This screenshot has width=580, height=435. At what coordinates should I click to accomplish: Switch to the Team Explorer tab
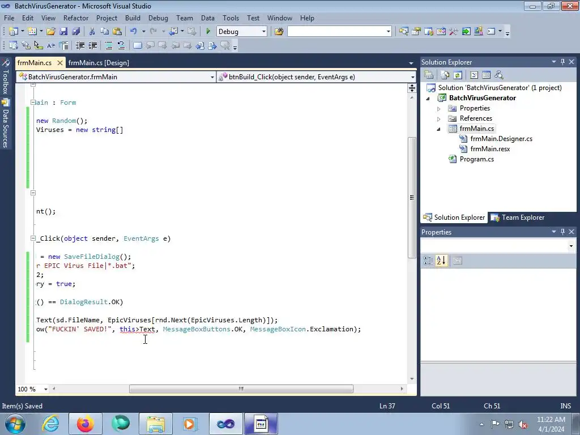tap(518, 217)
